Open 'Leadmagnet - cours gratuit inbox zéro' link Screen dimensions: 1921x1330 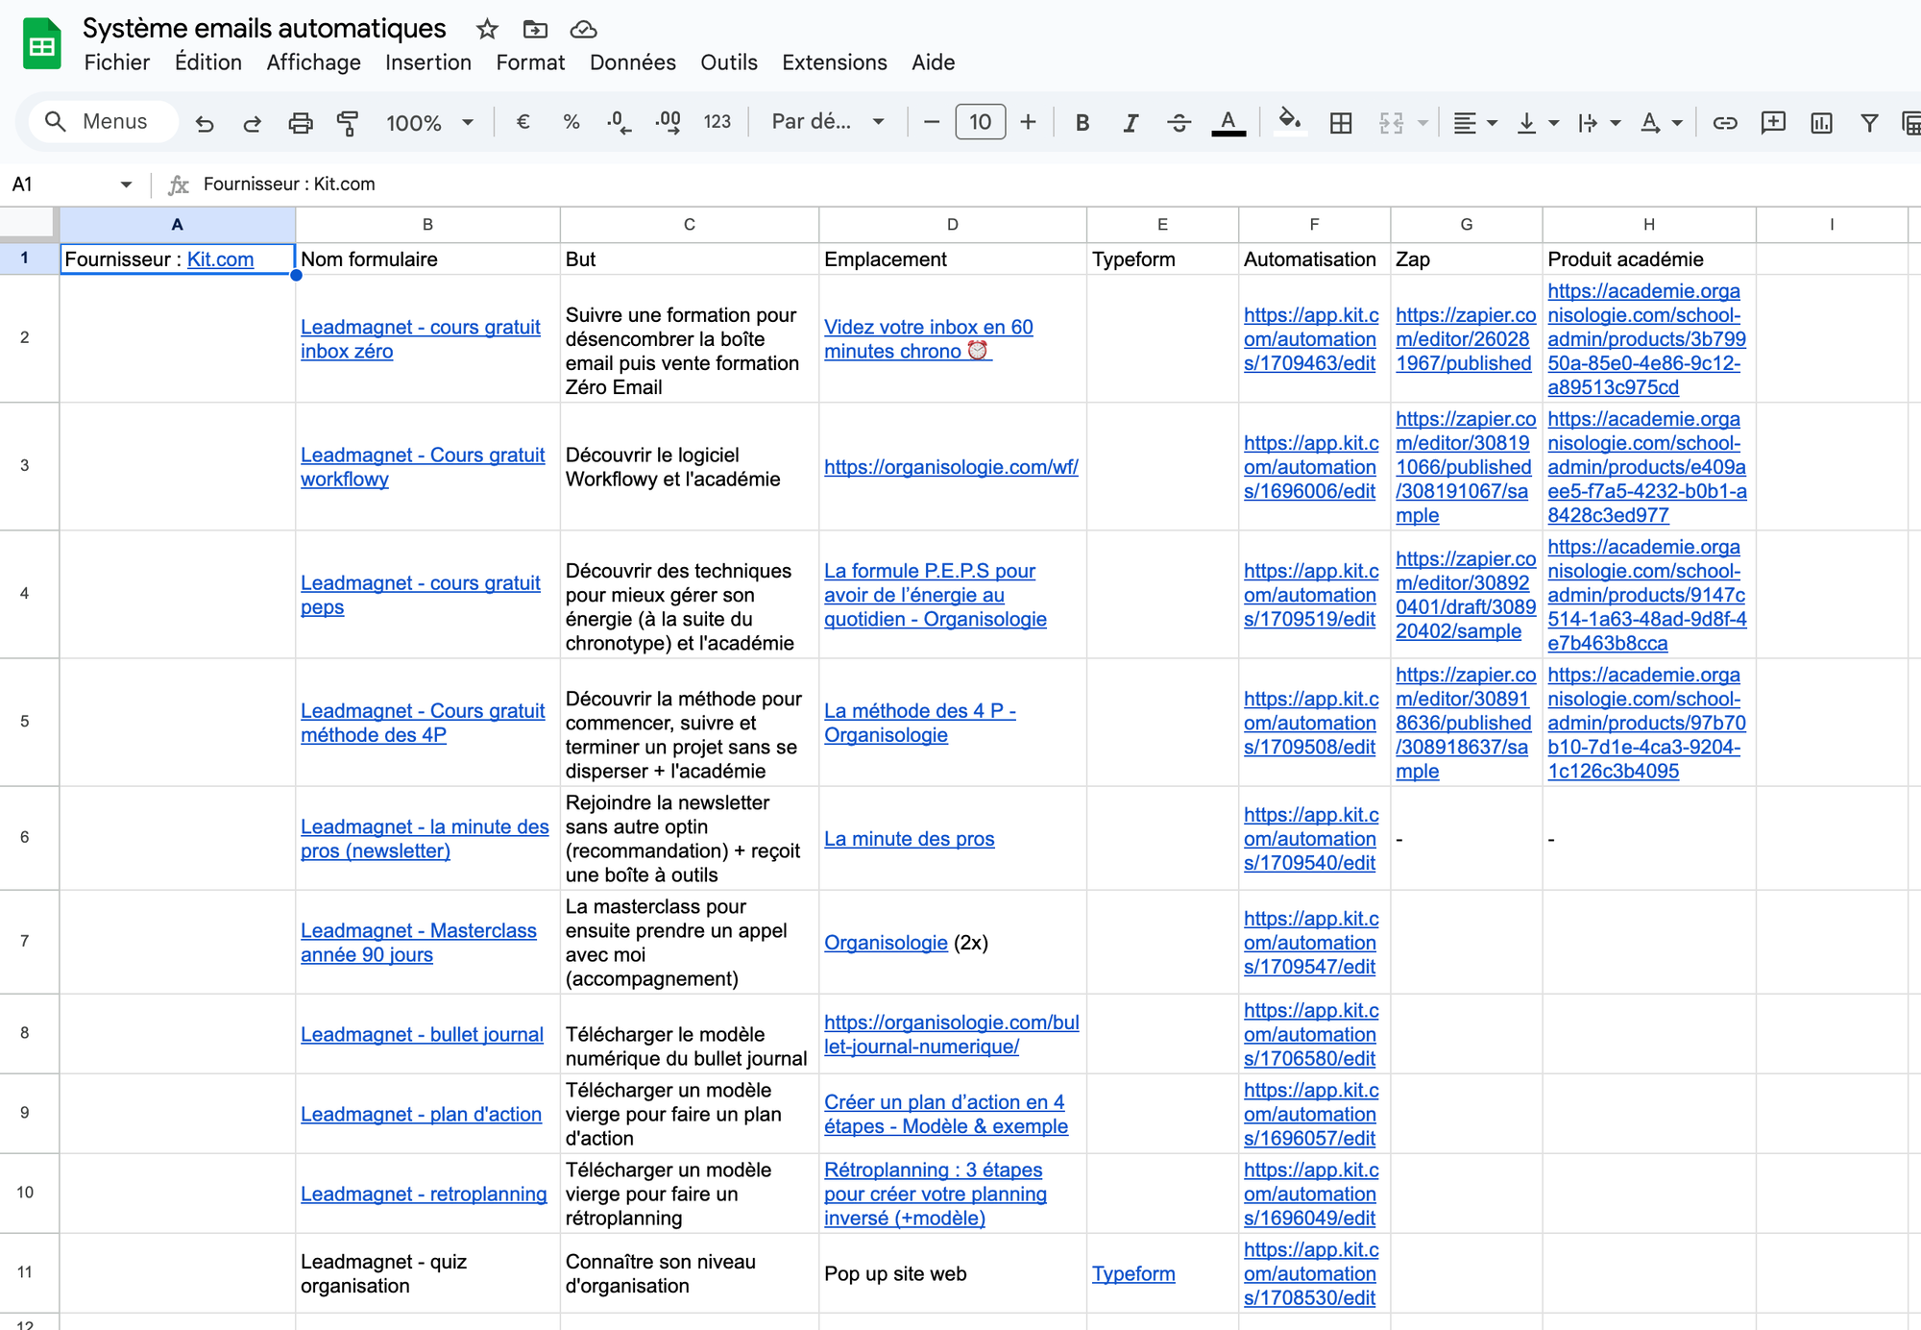tap(420, 339)
